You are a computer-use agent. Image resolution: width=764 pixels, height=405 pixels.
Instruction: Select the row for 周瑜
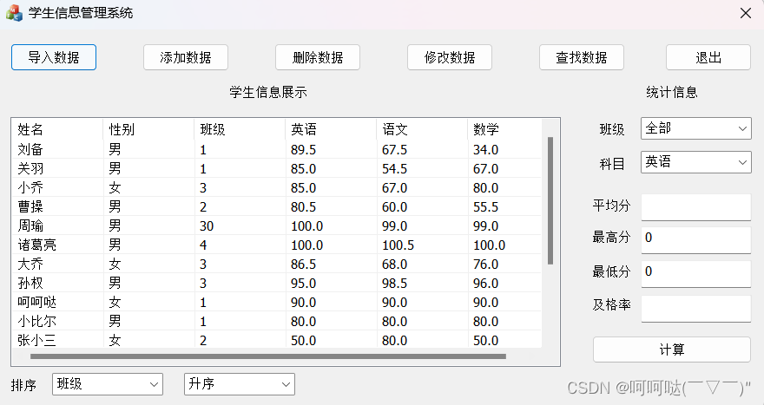point(276,225)
